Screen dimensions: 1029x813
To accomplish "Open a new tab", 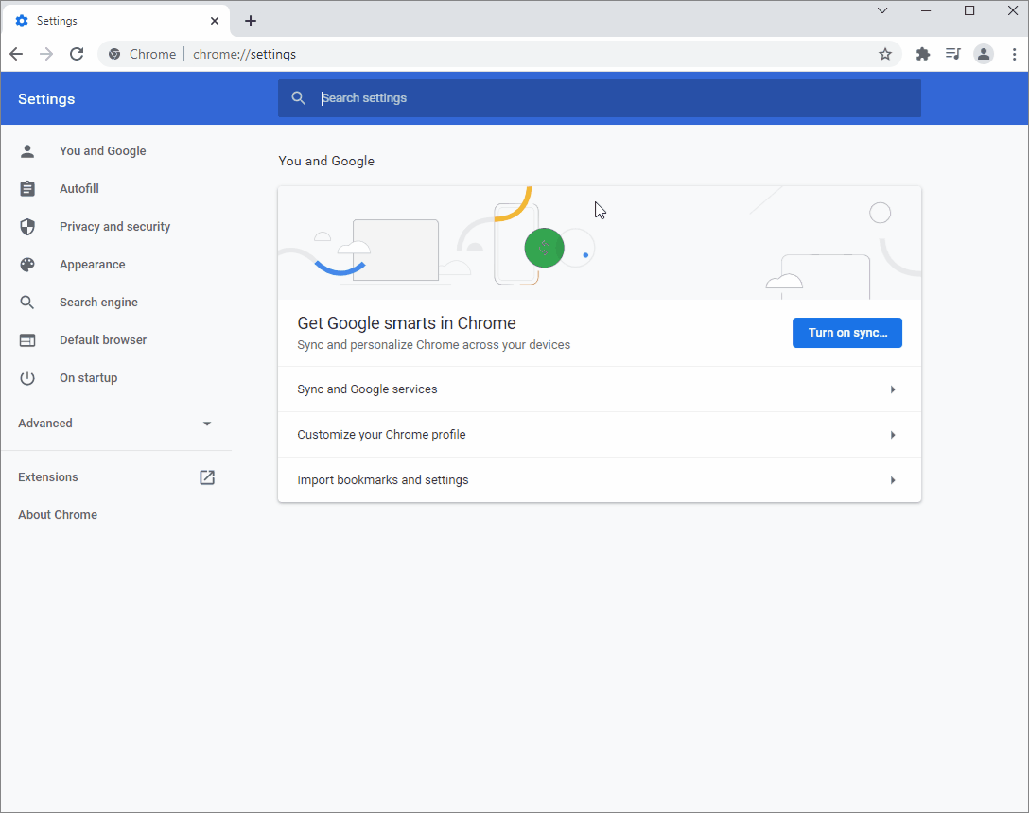I will coord(250,21).
